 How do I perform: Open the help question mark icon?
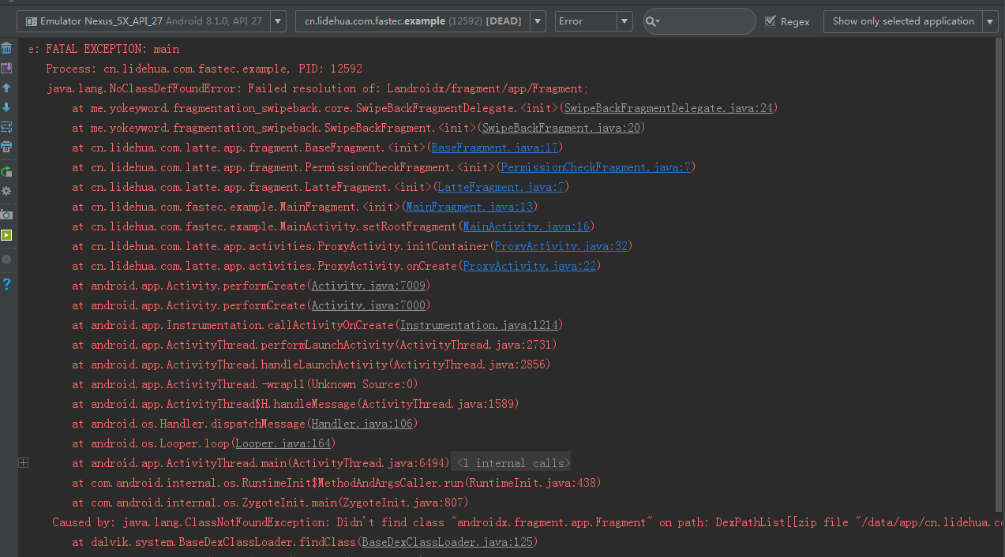6,284
